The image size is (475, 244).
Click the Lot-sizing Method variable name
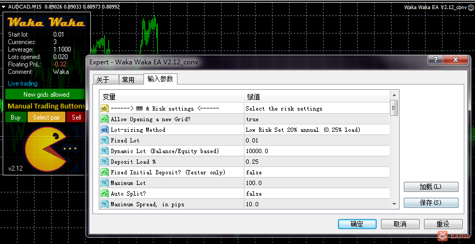(138, 130)
